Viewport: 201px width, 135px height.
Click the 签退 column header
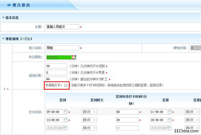[165, 100]
